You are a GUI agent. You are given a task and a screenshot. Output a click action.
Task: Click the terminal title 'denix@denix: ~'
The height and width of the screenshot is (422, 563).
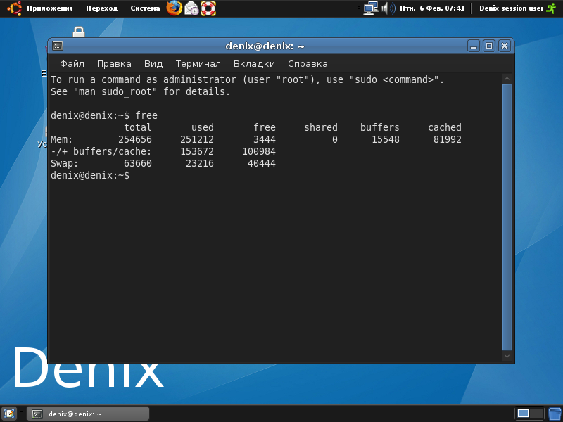265,46
